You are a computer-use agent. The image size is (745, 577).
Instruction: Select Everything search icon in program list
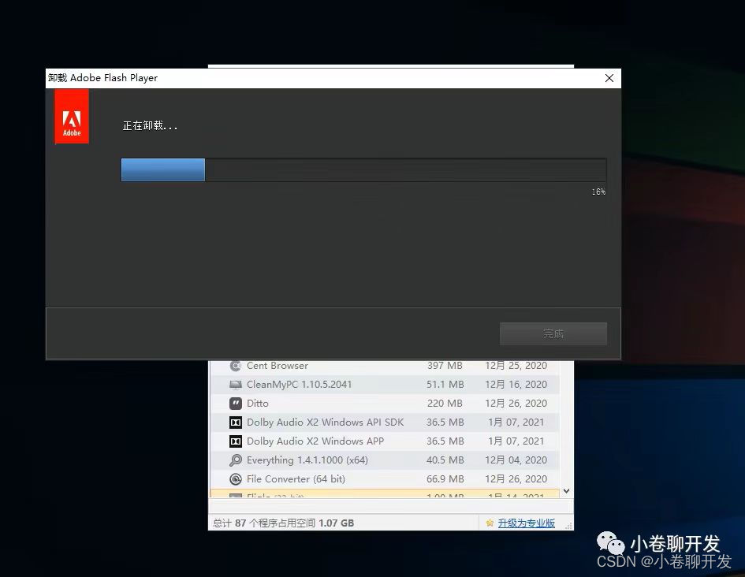pos(235,460)
